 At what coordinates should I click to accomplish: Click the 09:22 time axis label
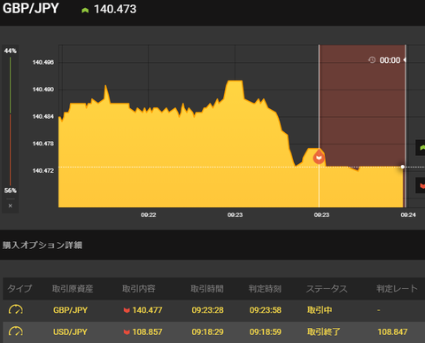tap(149, 215)
